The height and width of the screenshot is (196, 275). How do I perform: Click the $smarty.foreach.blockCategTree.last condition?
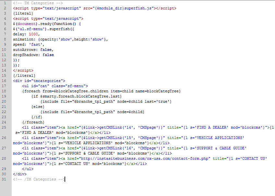(80, 96)
